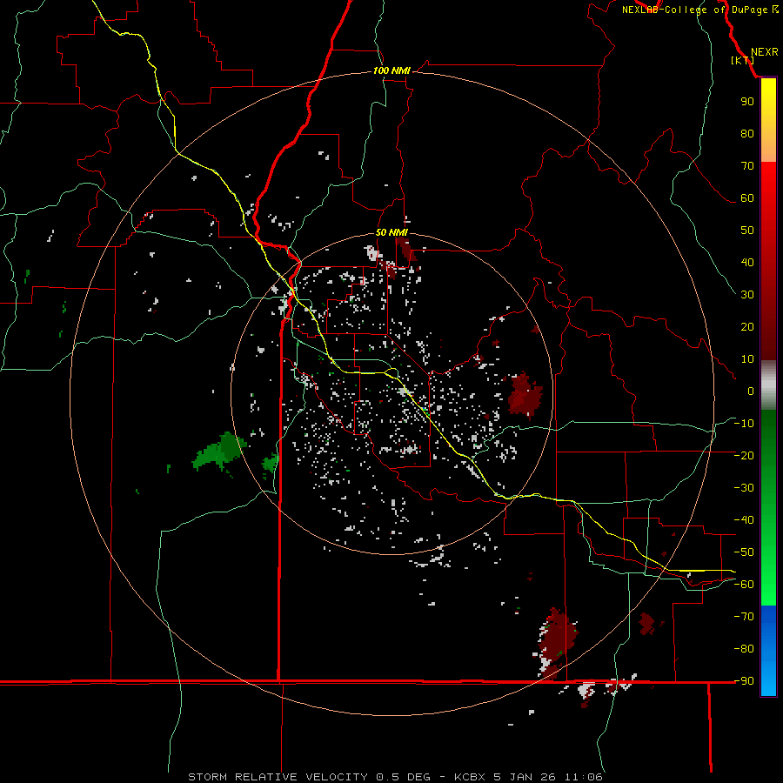
Task: Select the NEXLAB-College of DuPage credit text
Action: coord(699,10)
